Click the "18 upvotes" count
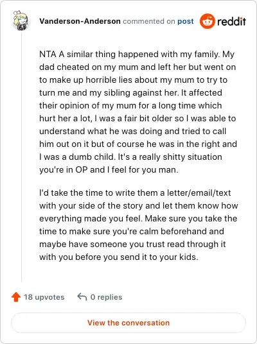This screenshot has height=344, width=257. point(44,297)
